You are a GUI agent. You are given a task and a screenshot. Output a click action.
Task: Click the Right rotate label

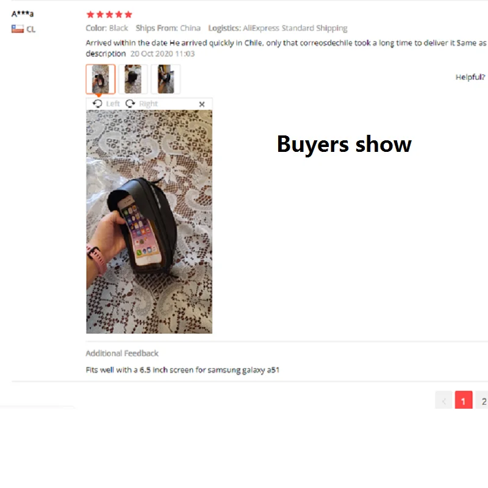pos(148,104)
